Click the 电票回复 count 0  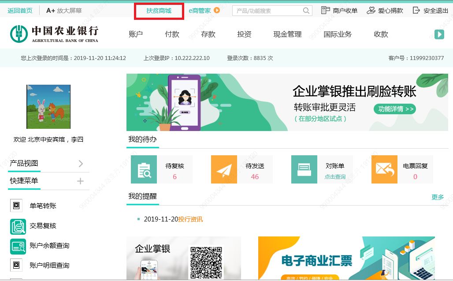415,176
